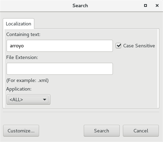Maximize the Search dialog window
The height and width of the screenshot is (142, 163).
click(x=145, y=6)
